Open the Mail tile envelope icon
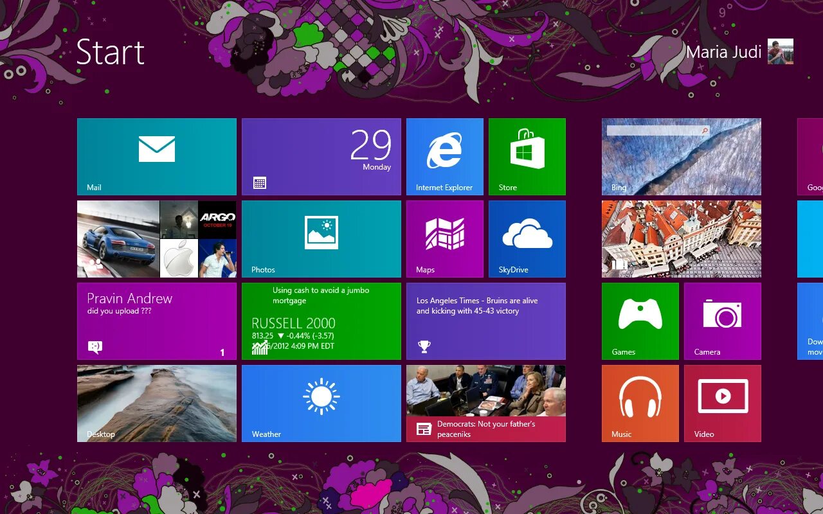Viewport: 823px width, 514px height. tap(157, 148)
